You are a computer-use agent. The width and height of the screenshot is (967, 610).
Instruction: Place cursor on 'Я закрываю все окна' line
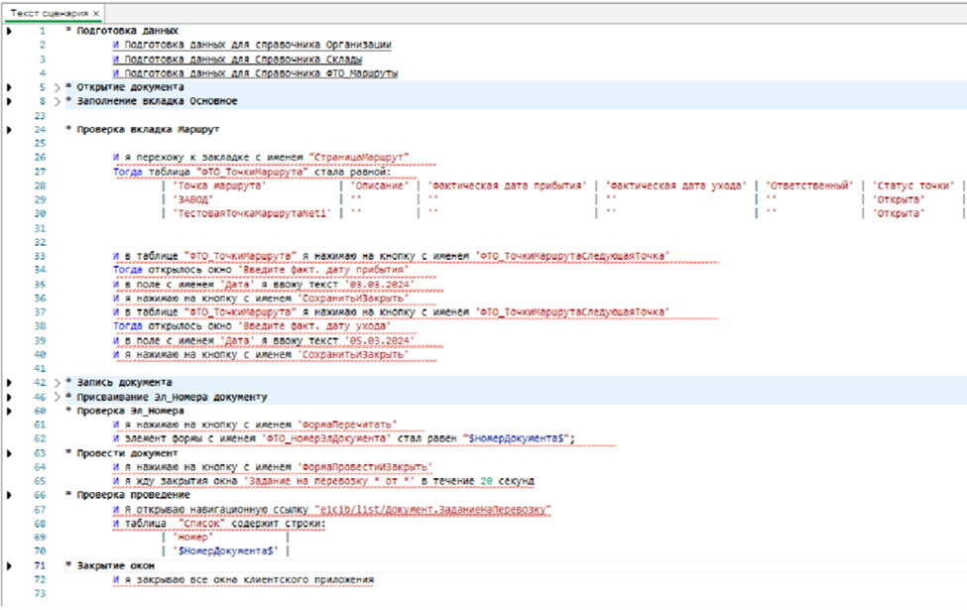pos(243,578)
